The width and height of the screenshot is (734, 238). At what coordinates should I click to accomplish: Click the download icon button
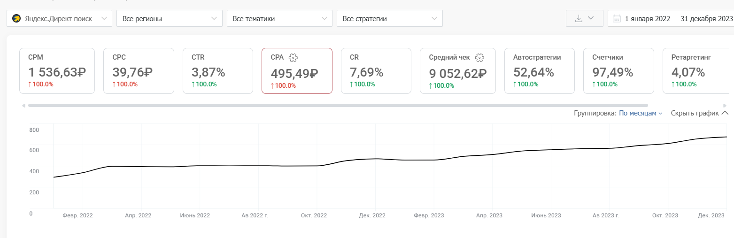tap(579, 18)
